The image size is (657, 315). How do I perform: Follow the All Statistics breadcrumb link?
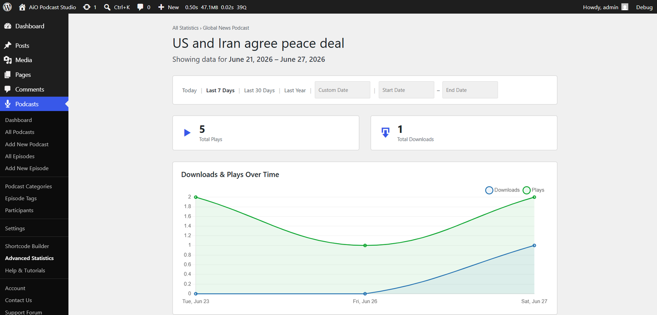tap(186, 28)
